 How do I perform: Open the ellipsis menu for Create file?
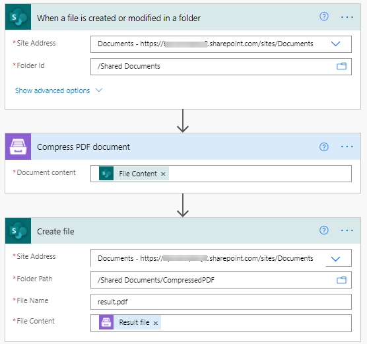pos(347,230)
